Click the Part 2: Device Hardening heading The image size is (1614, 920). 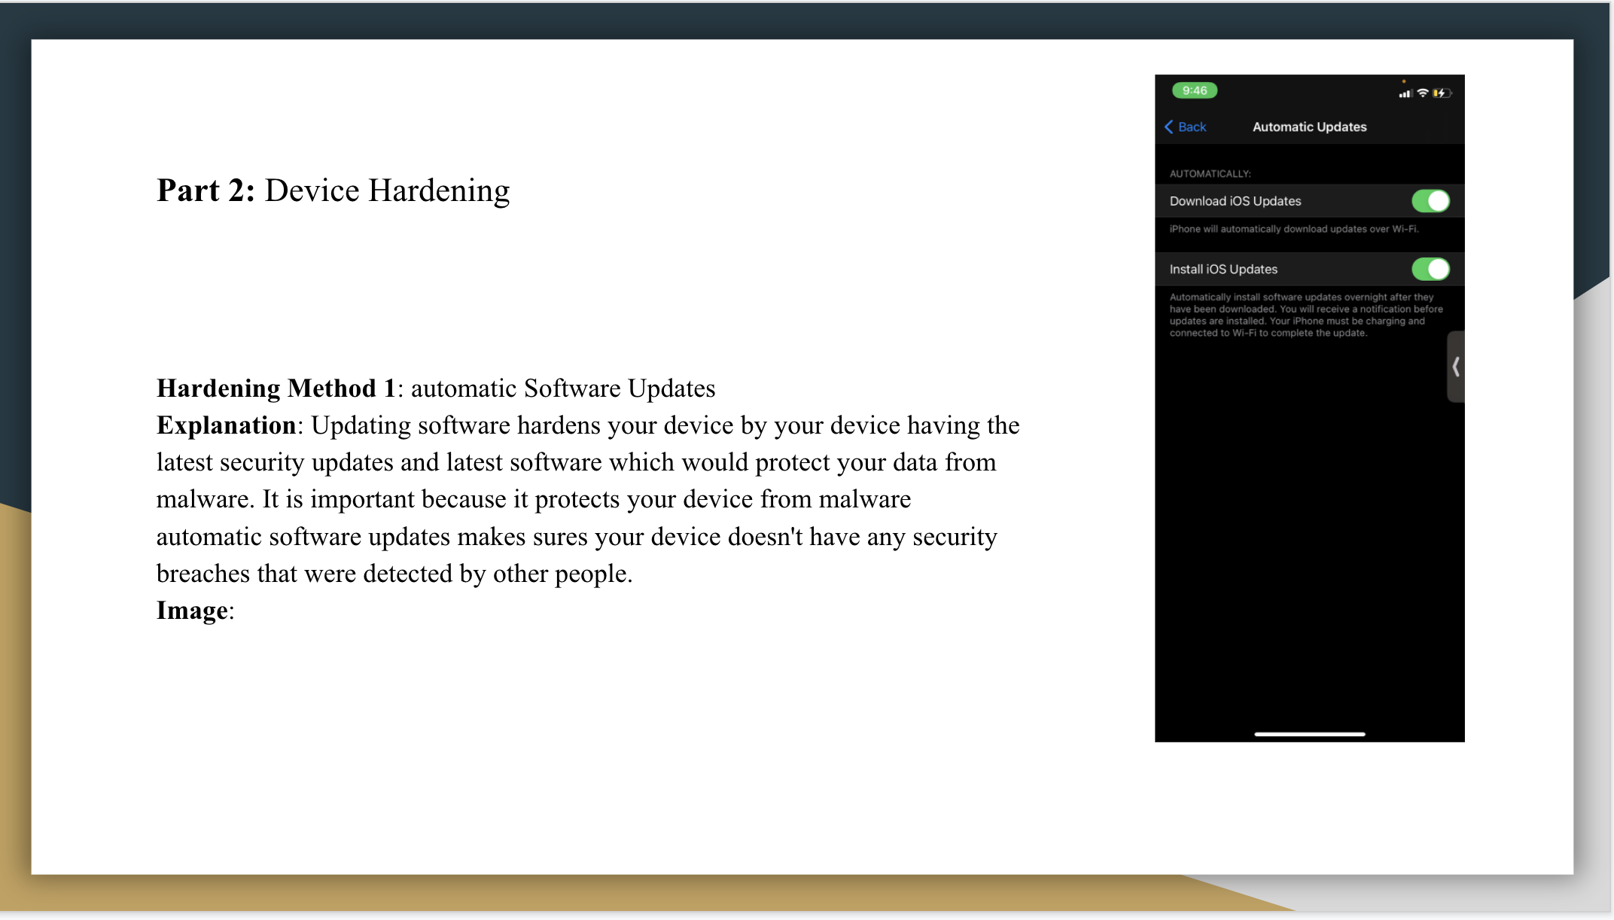333,190
